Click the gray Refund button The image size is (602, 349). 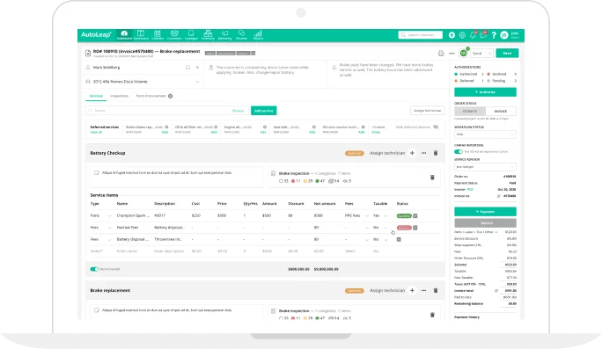click(x=485, y=223)
